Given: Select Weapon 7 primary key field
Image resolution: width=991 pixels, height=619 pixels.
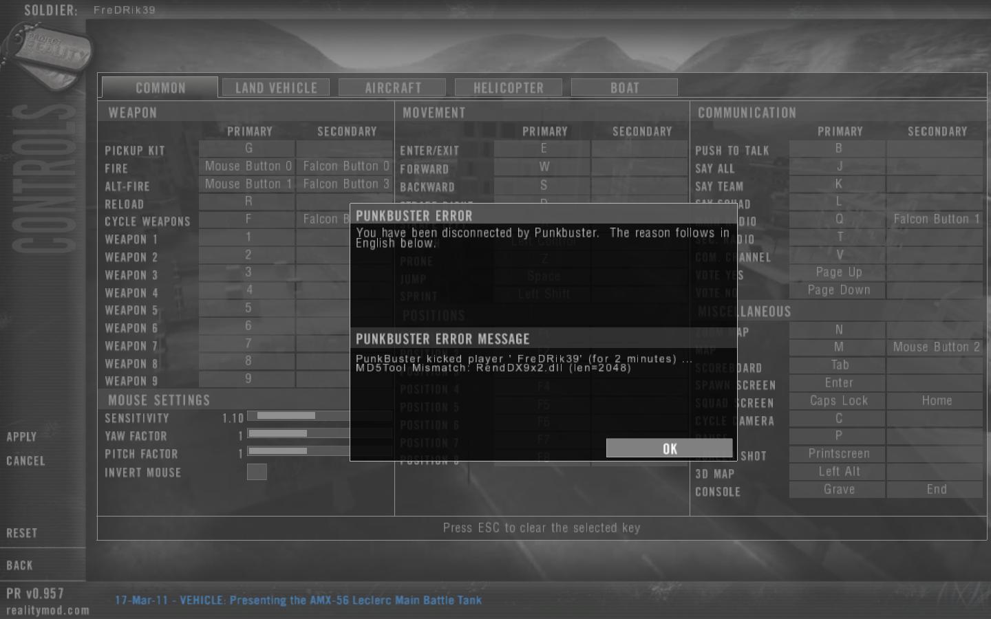Looking at the screenshot, I should (247, 344).
